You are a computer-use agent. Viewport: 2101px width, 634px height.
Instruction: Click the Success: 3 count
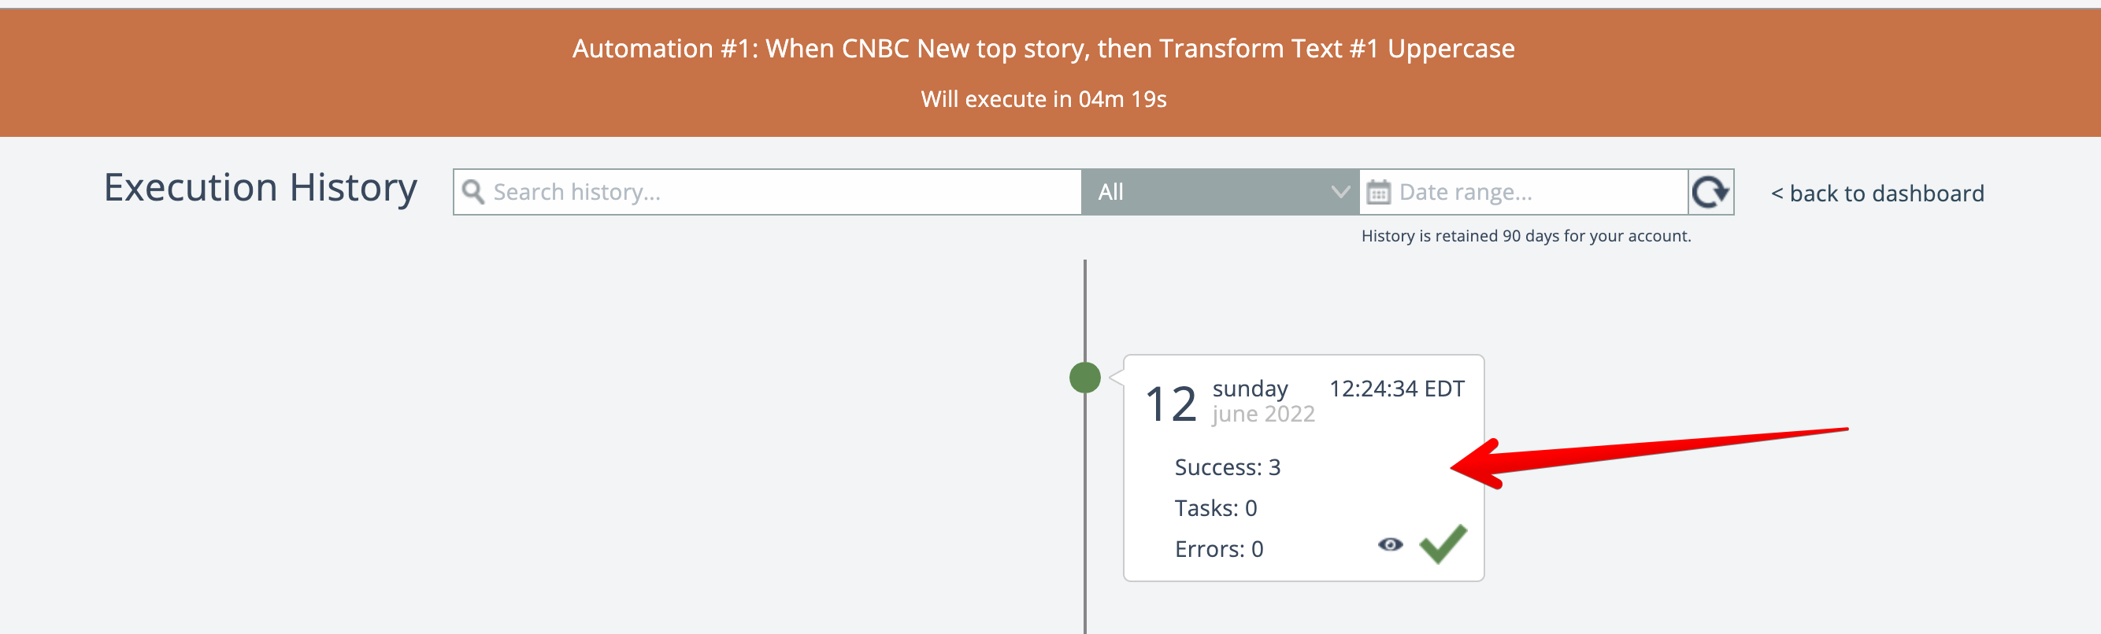pyautogui.click(x=1228, y=467)
